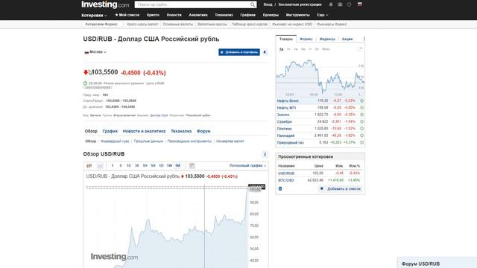
Task: Click the expand icon on sidebar mini chart
Action: [360, 49]
